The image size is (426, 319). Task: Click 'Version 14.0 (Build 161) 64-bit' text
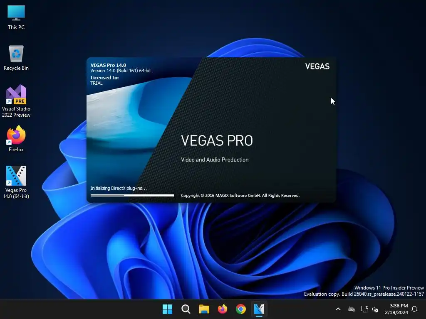(x=121, y=71)
